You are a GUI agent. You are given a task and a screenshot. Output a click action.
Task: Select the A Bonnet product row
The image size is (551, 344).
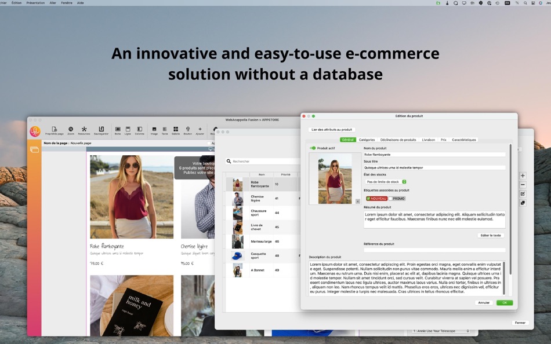[262, 270]
